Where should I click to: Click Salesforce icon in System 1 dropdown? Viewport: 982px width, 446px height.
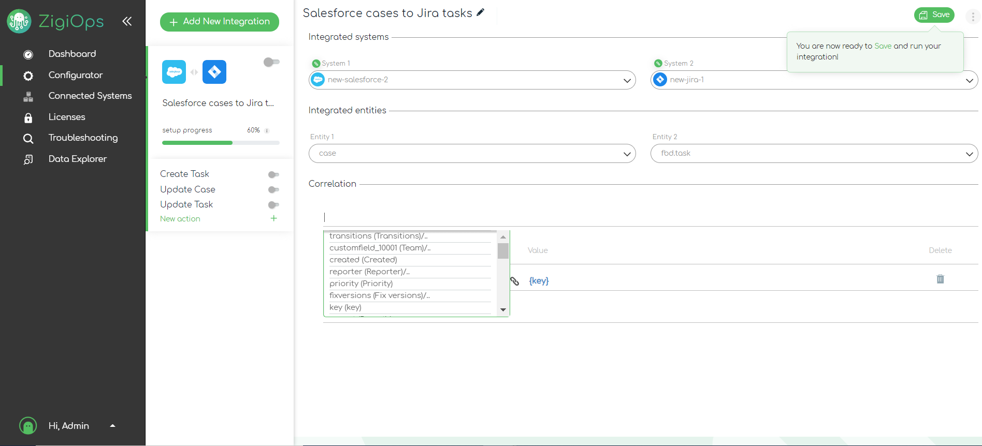(x=318, y=80)
